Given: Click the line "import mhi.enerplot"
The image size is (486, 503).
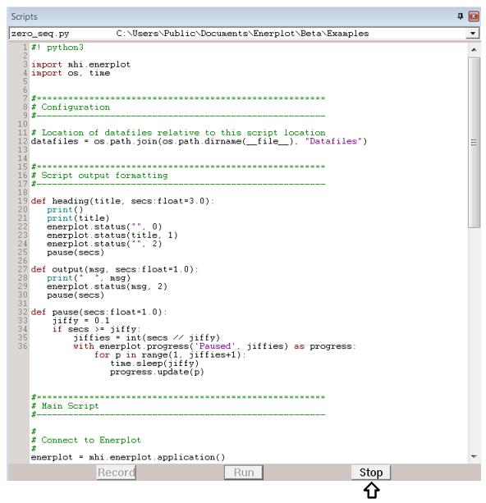Looking at the screenshot, I should (x=81, y=65).
